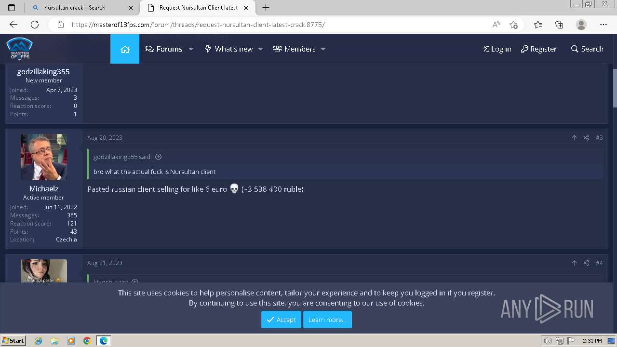Open Collections icon

click(559, 25)
